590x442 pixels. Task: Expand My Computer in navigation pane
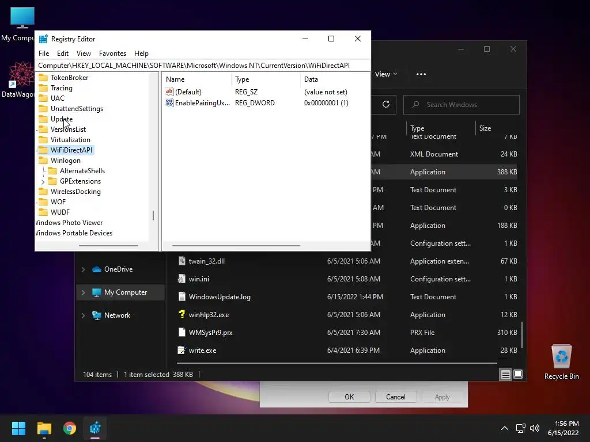[84, 292]
